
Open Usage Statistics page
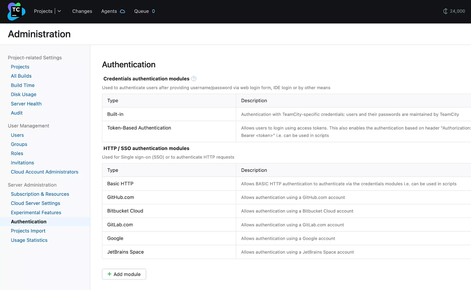(x=29, y=240)
